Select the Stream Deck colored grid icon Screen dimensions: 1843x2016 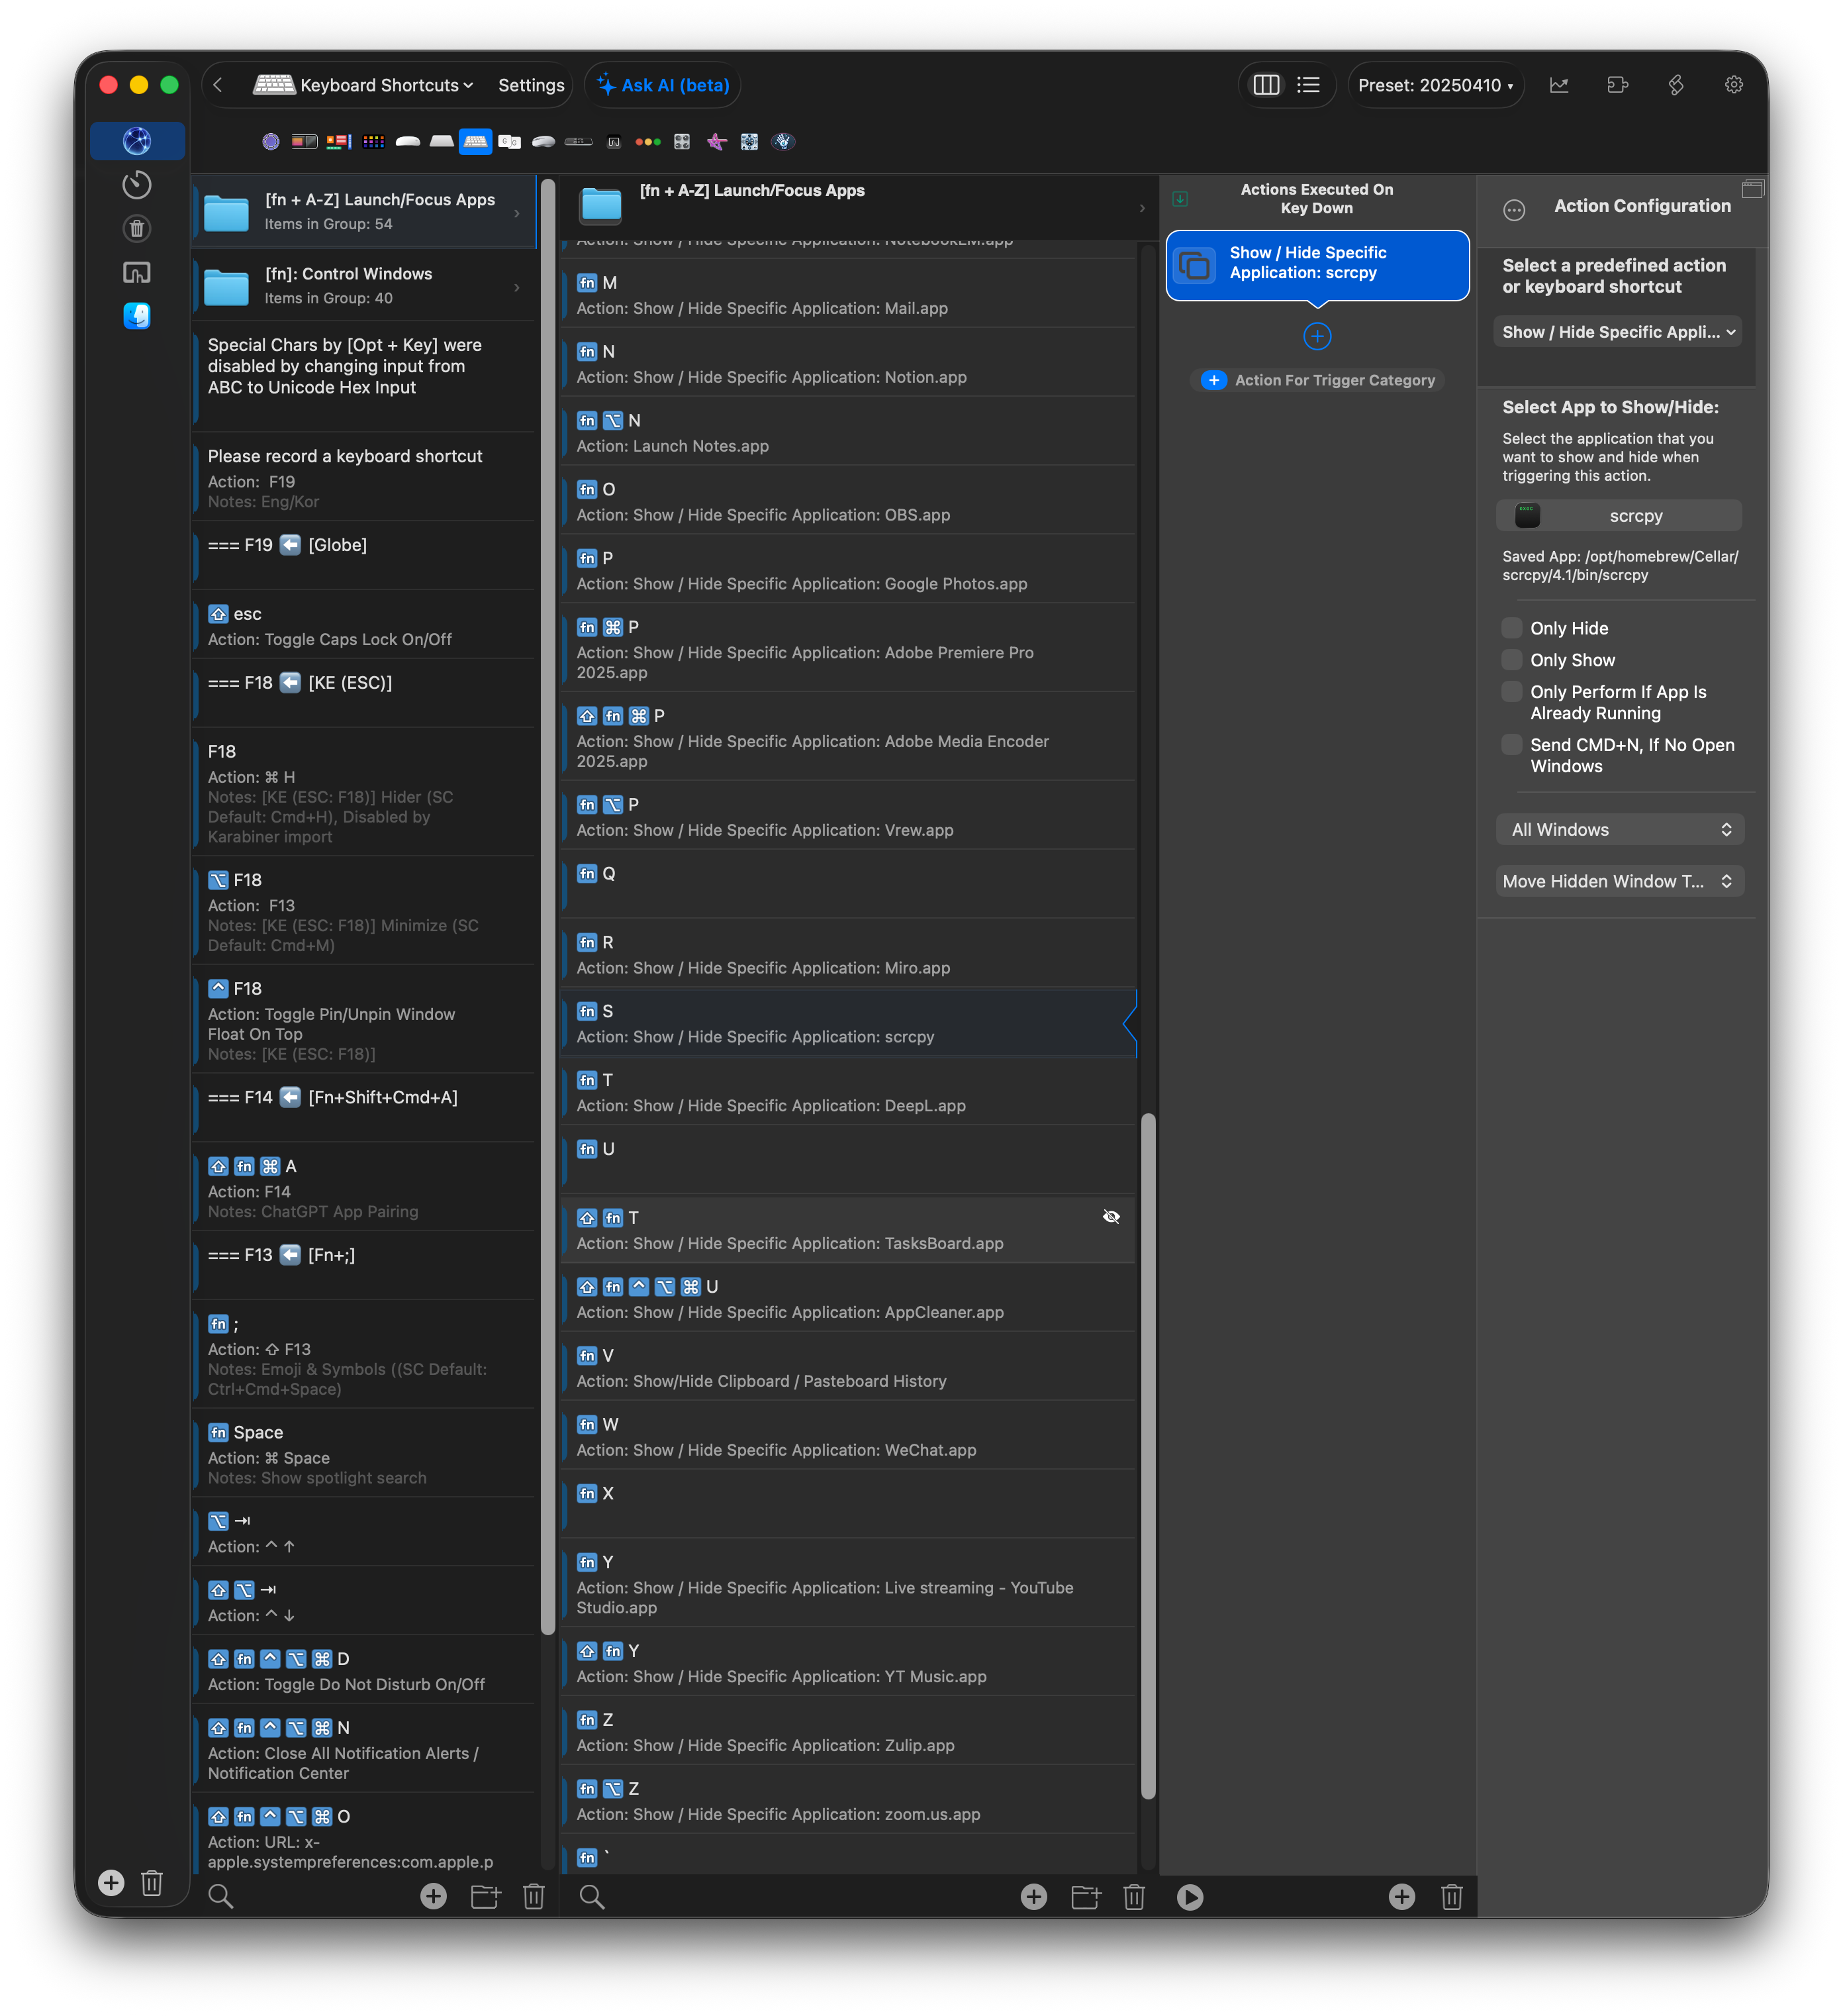[x=374, y=142]
